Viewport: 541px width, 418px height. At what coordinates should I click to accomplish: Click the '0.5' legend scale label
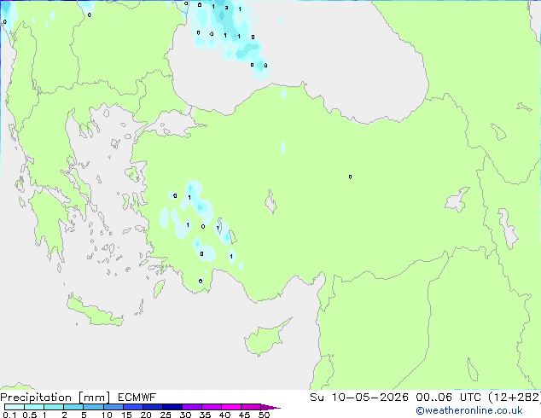pos(30,415)
